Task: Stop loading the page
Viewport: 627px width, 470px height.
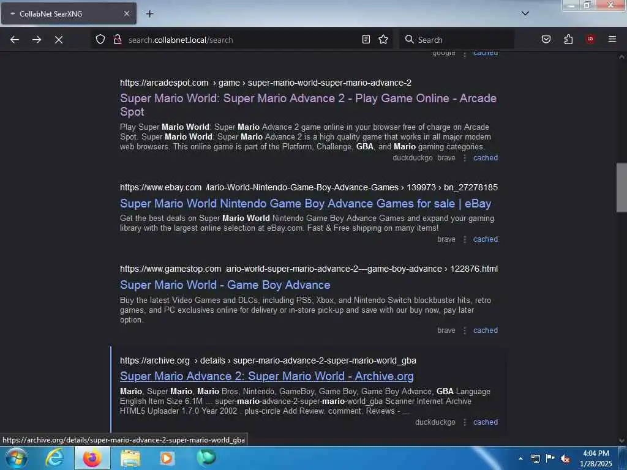Action: click(59, 40)
